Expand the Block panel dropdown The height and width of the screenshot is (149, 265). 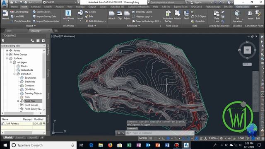92,26
